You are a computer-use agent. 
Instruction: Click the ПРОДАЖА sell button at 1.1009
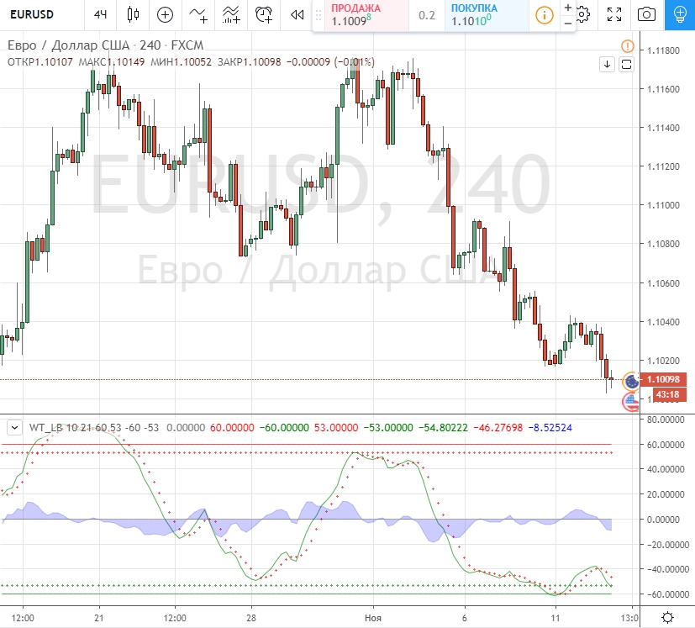361,15
